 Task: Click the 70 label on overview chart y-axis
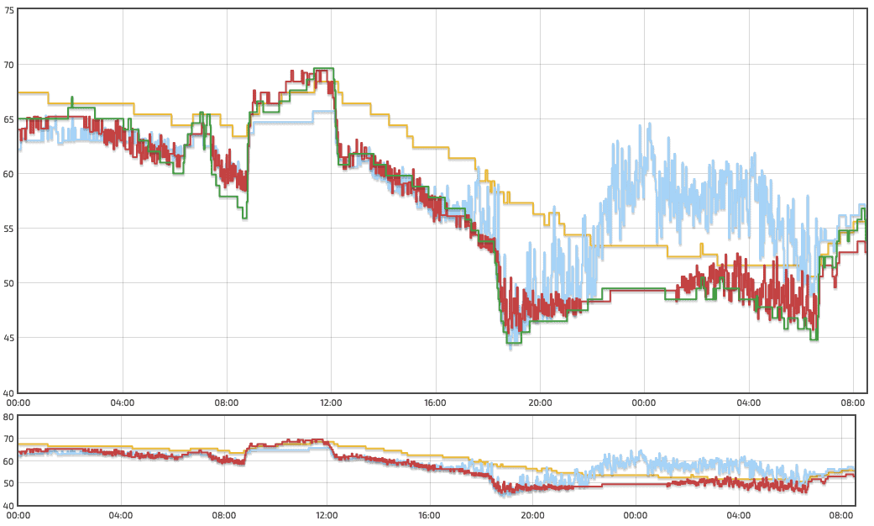tap(9, 439)
